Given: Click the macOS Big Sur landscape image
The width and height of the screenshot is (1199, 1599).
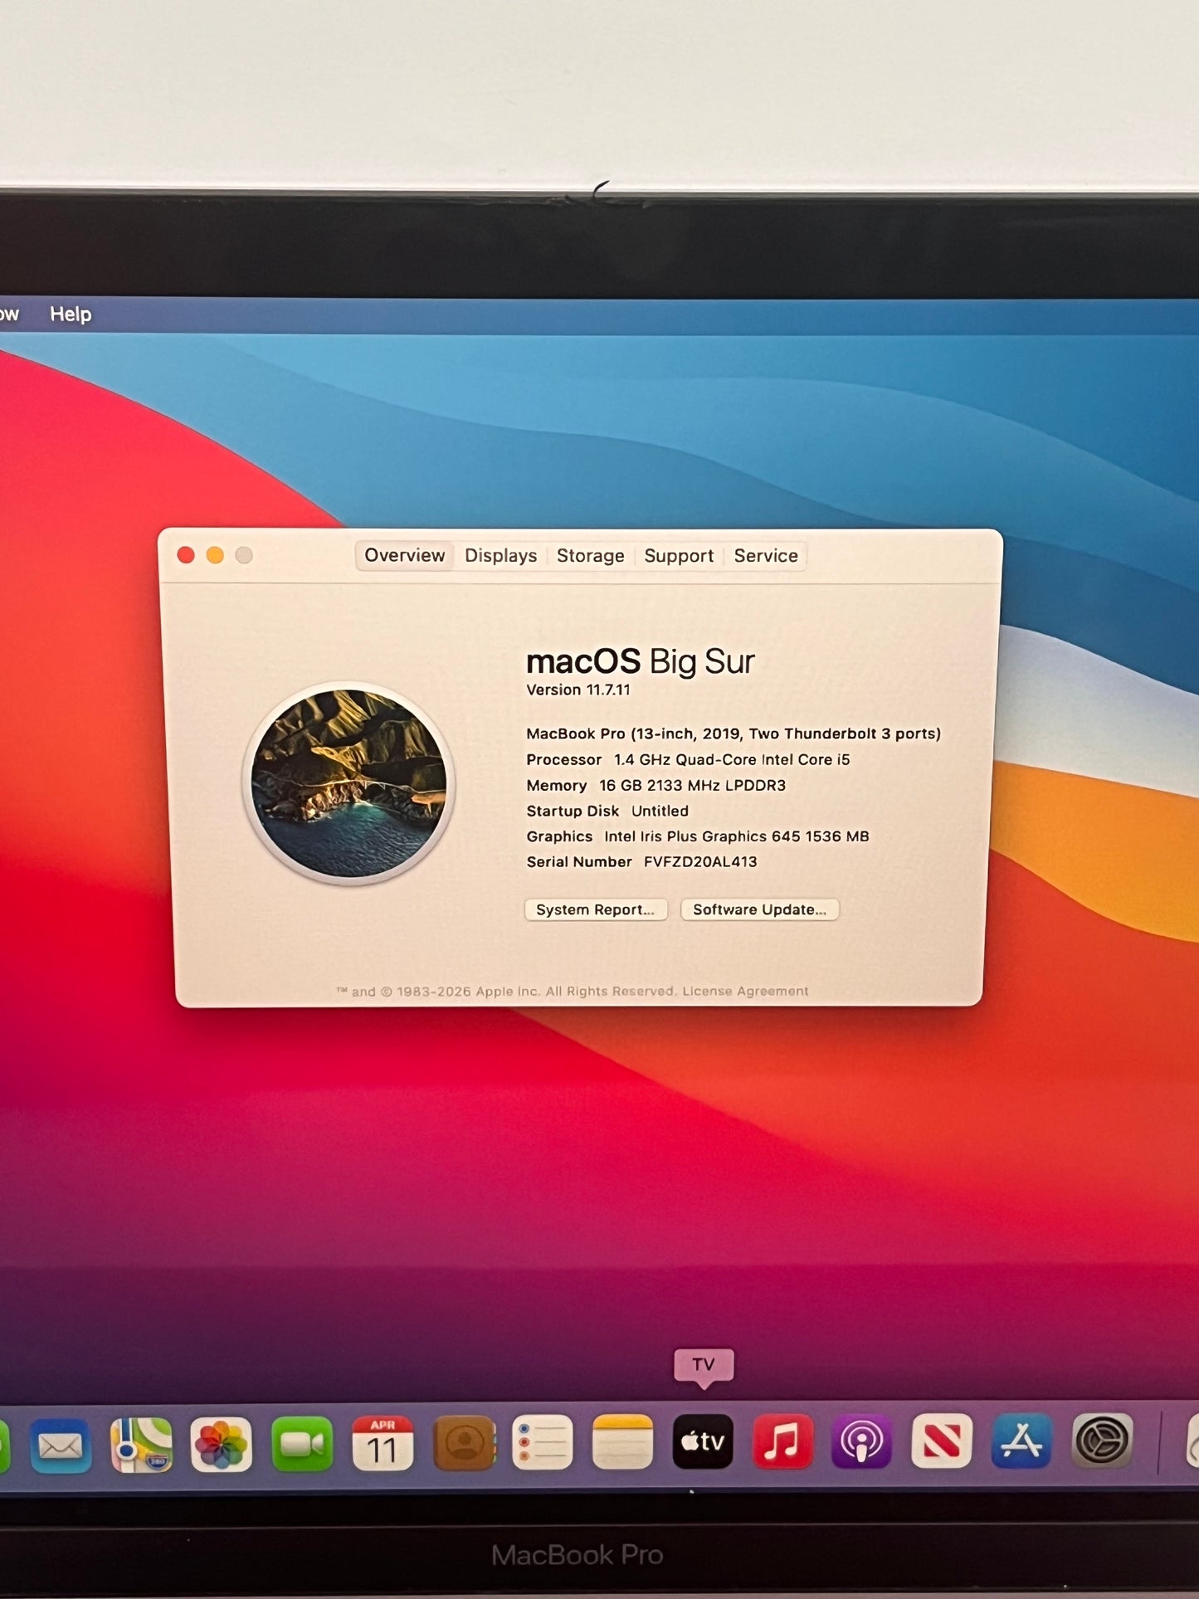Looking at the screenshot, I should [349, 782].
